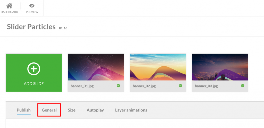Switch to the General tab

[49, 110]
